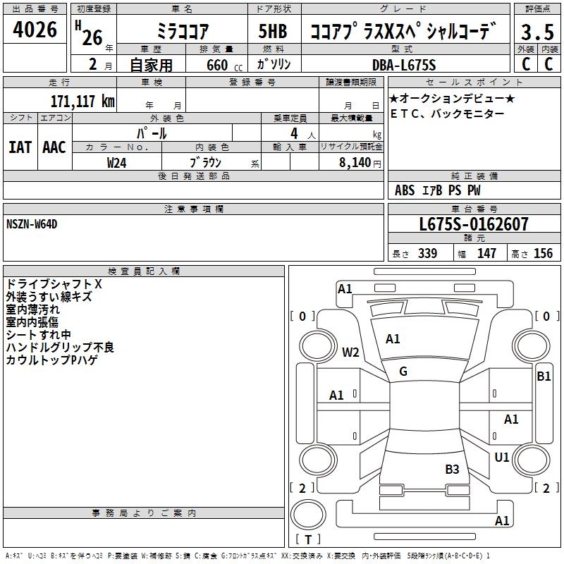Click inspector note 外装うすい線キズ
The image size is (564, 564).
coord(49,297)
